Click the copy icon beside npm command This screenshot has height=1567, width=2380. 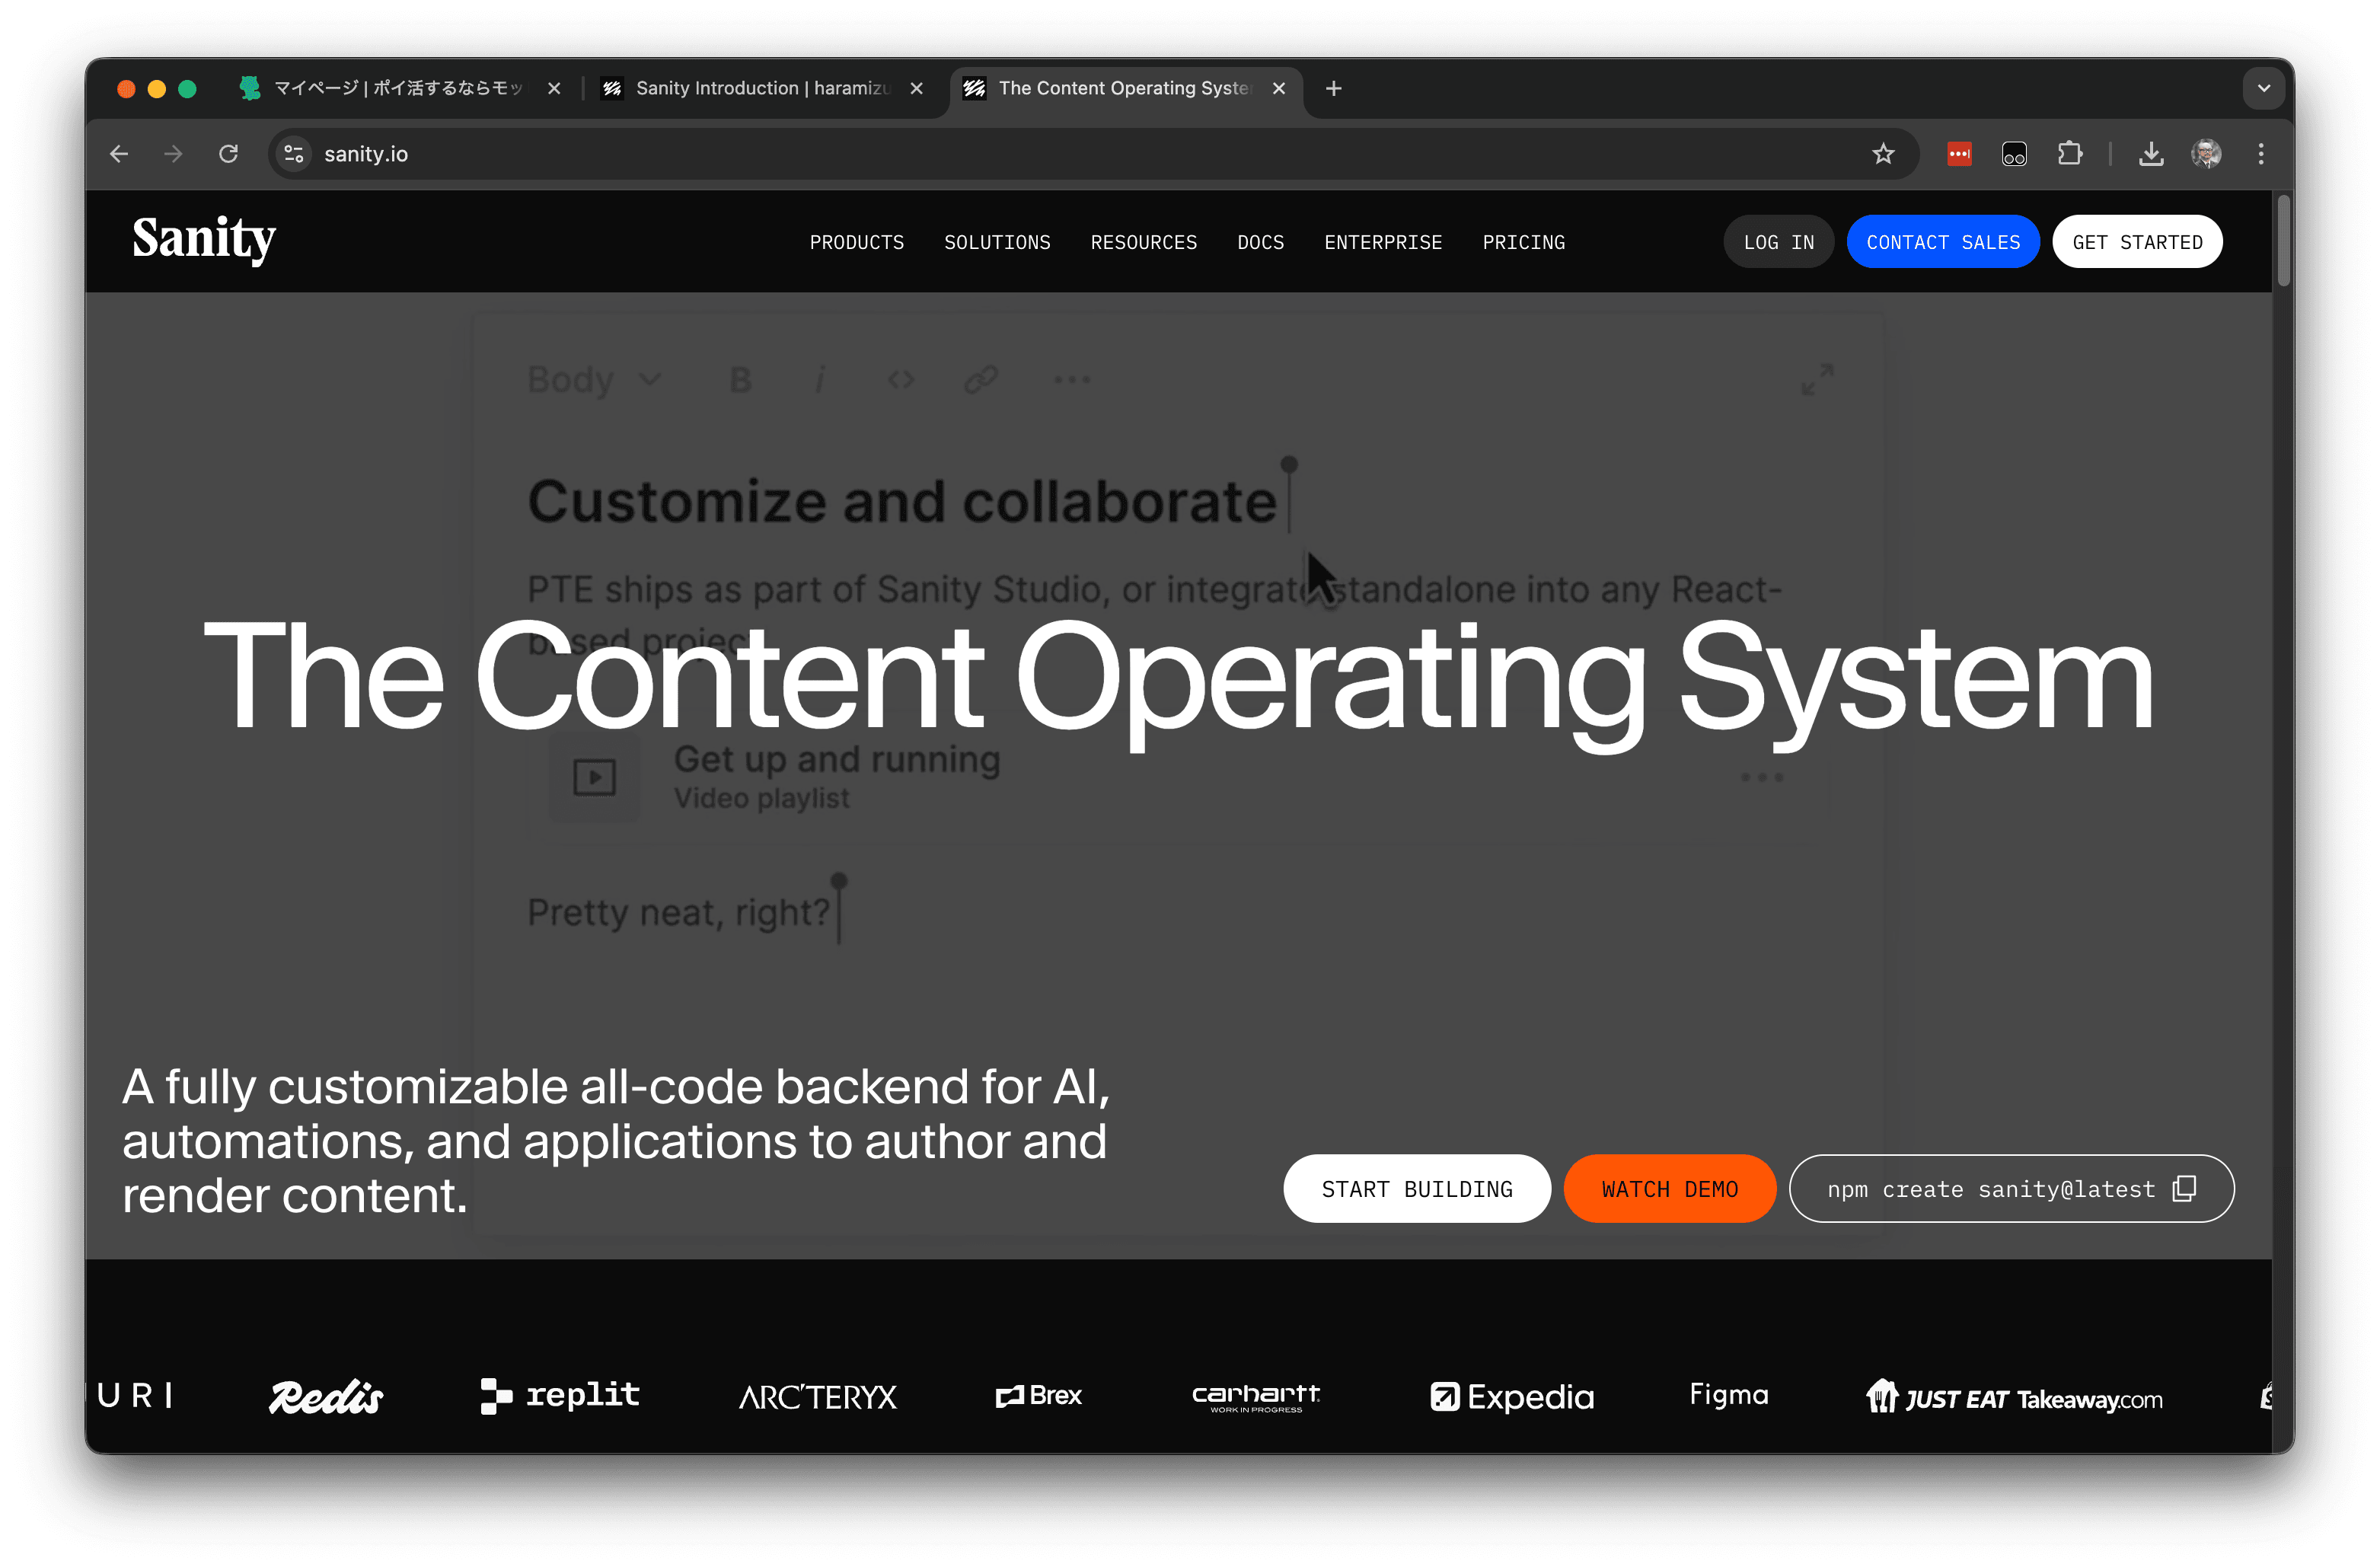click(x=2185, y=1188)
